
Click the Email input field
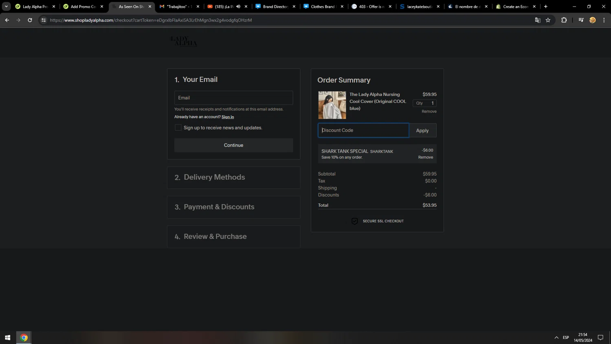click(x=233, y=98)
